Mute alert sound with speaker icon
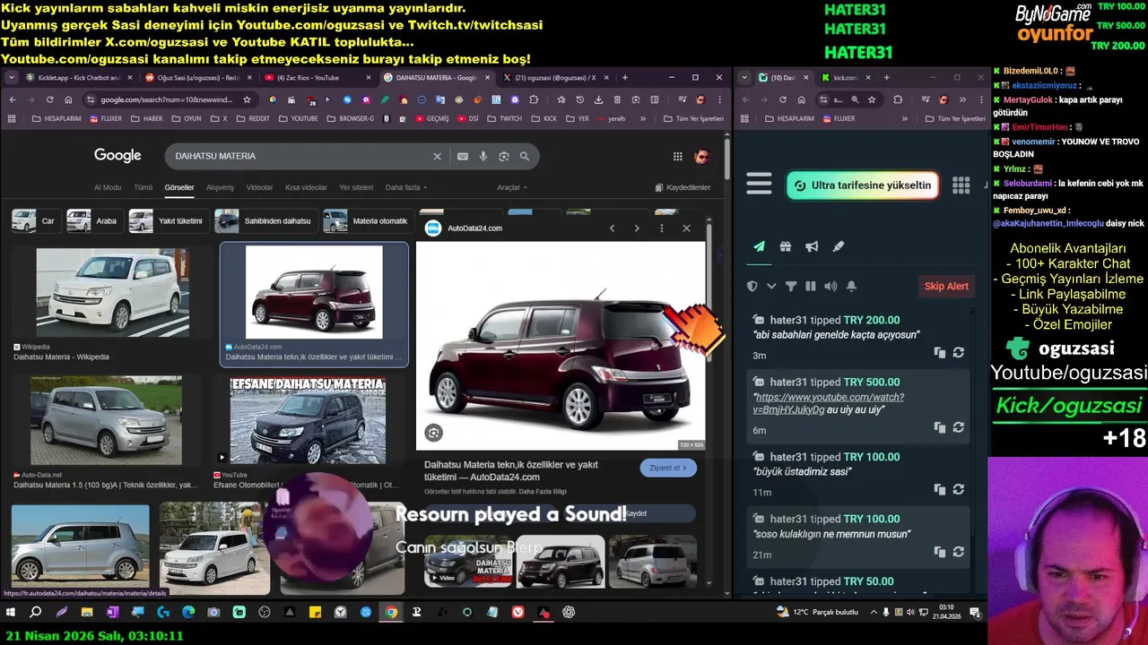The image size is (1148, 645). pyautogui.click(x=831, y=286)
